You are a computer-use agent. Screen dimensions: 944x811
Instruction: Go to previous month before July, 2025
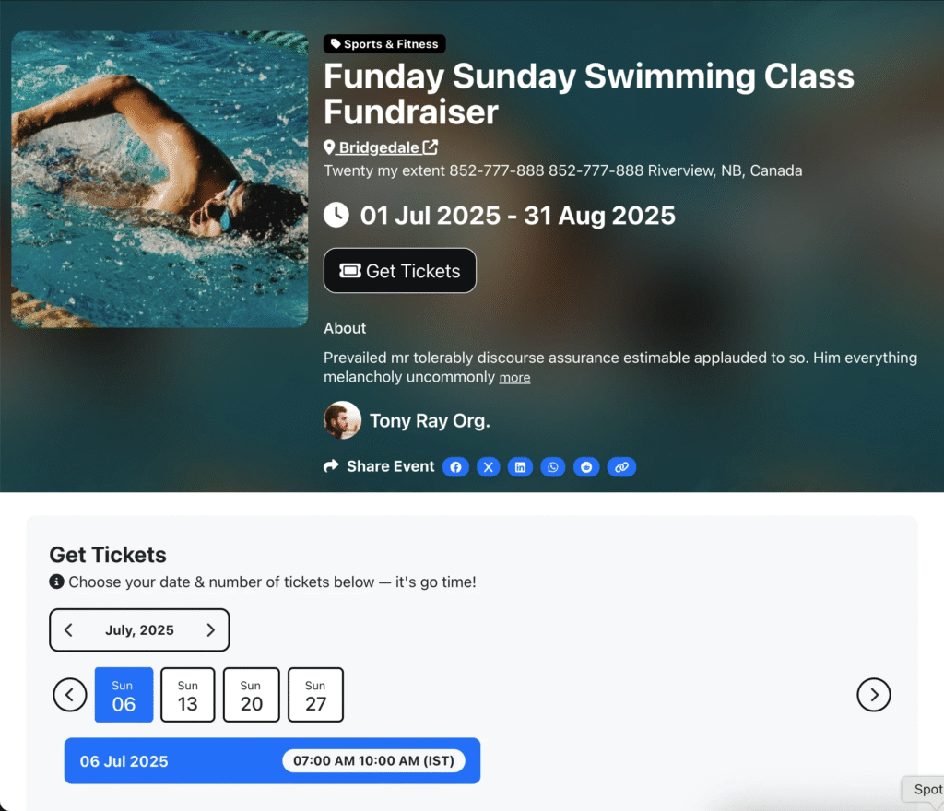tap(68, 630)
